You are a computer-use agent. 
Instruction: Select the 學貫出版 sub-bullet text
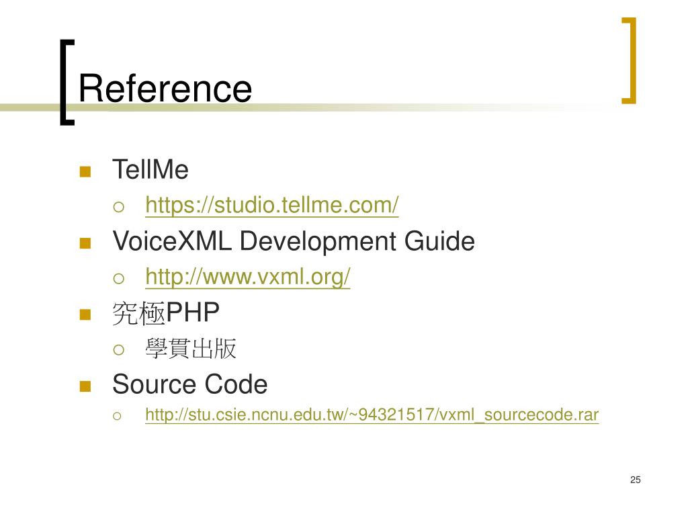coord(191,349)
